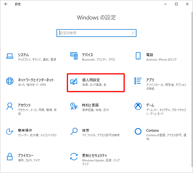
Task: Click the 'ディスプレイ、サウンド、通知、電源' description
Action: pyautogui.click(x=37, y=59)
